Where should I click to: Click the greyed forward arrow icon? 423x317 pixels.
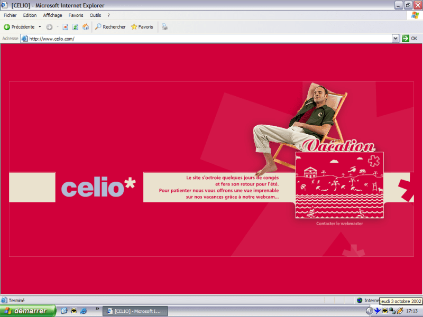click(x=49, y=27)
